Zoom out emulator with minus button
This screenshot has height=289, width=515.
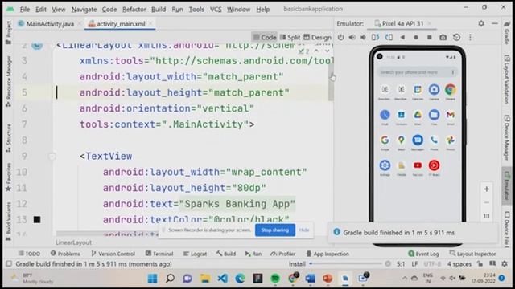[486, 202]
